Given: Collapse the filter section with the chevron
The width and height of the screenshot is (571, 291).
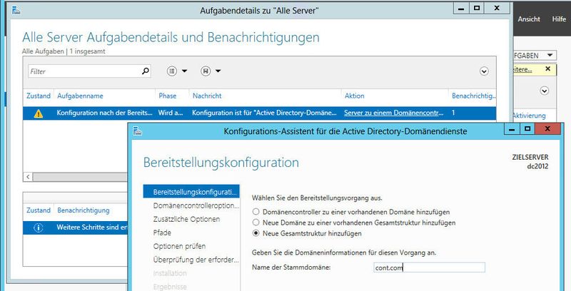Looking at the screenshot, I should click(484, 71).
